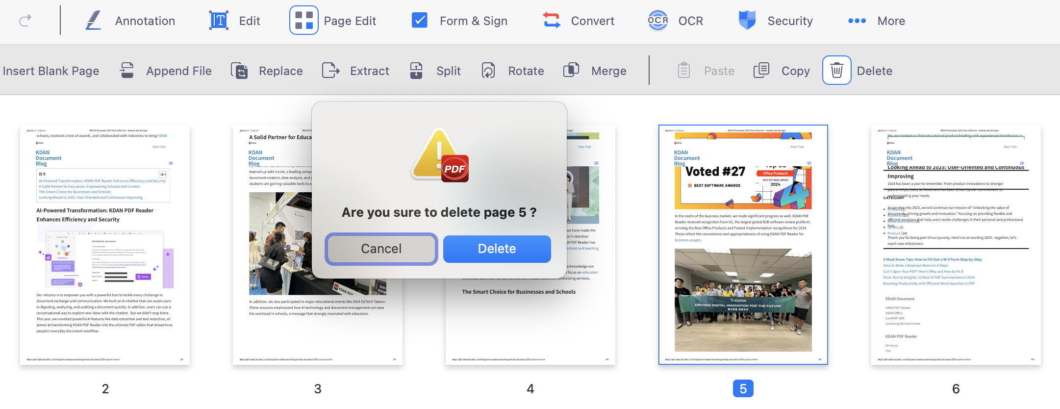
Task: Click the Form & Sign checkmark icon
Action: [x=419, y=21]
